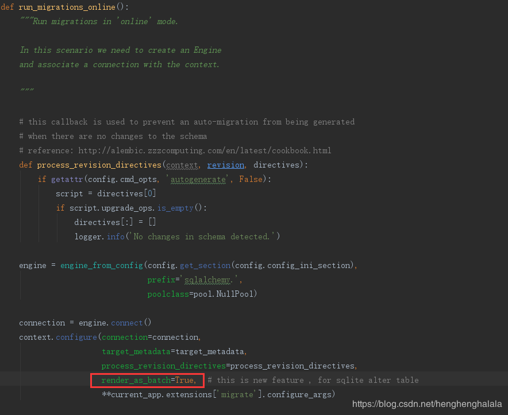Click get_section method call

coord(205,265)
